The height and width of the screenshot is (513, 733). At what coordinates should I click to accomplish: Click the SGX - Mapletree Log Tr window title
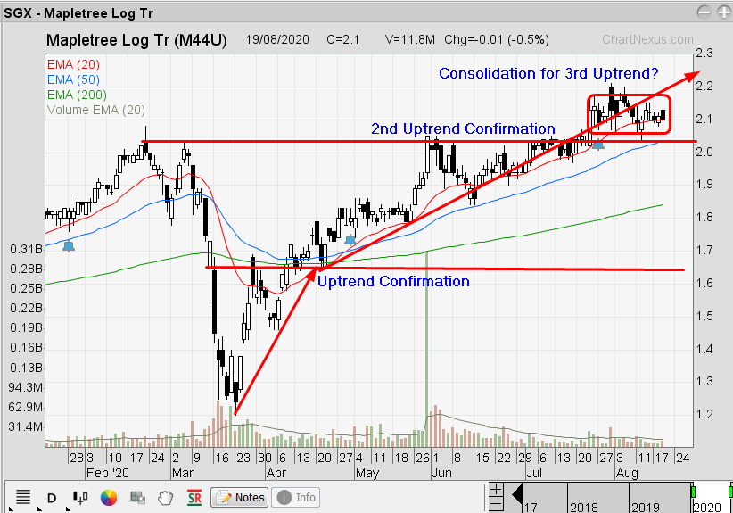[78, 13]
